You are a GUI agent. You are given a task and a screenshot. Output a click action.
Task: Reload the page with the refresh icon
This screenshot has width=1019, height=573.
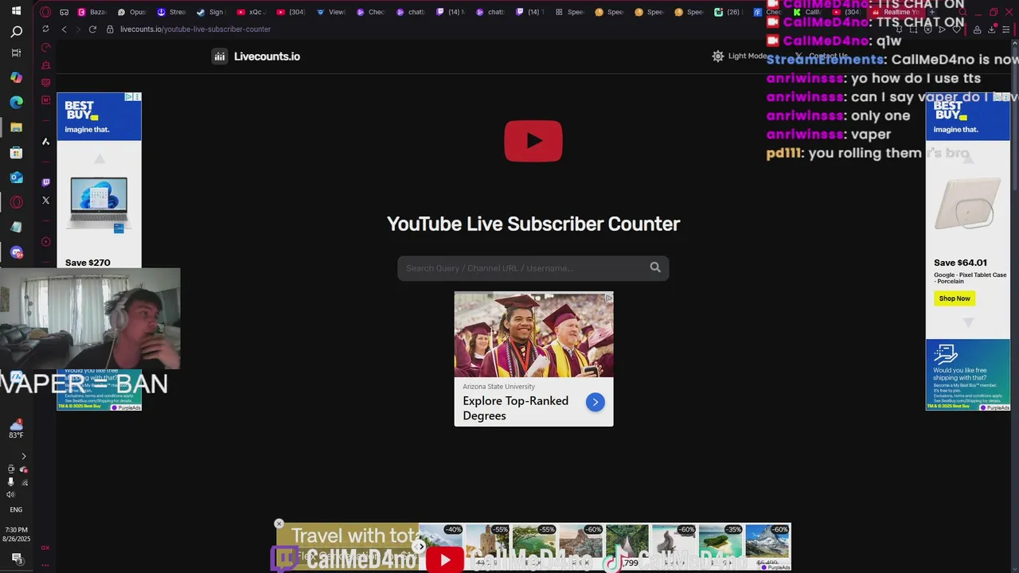[92, 29]
